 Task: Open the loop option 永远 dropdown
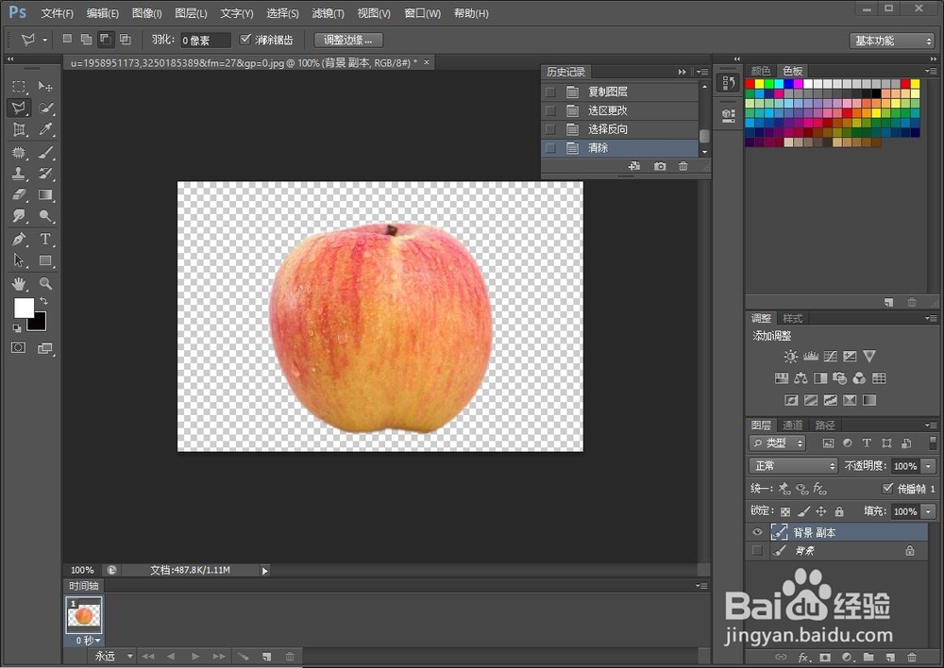(114, 656)
